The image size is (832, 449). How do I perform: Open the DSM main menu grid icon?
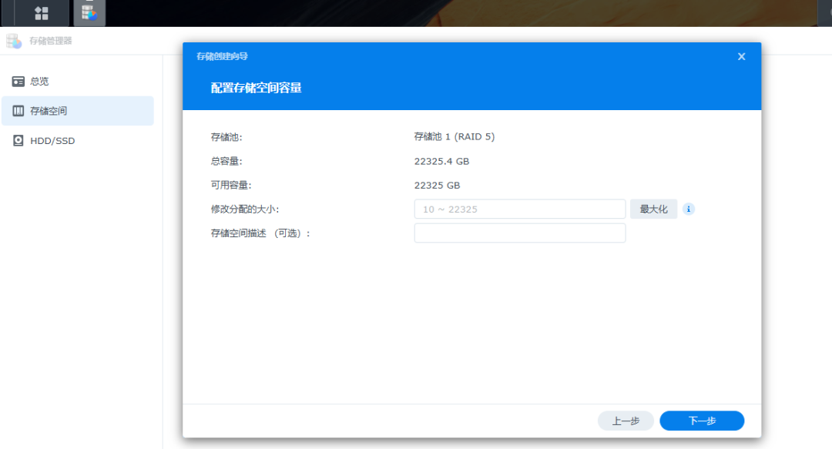pyautogui.click(x=42, y=13)
